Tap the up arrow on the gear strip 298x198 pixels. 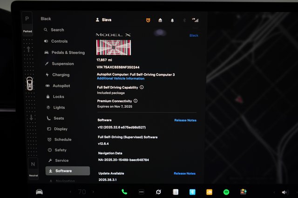28,49
